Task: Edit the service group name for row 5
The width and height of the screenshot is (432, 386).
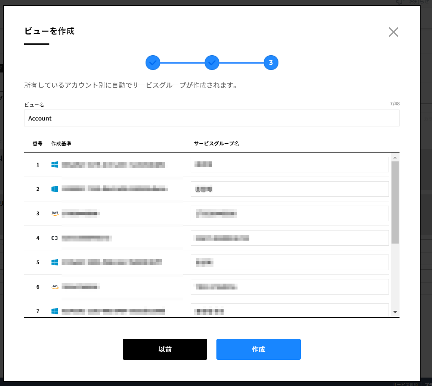Action: pyautogui.click(x=289, y=263)
